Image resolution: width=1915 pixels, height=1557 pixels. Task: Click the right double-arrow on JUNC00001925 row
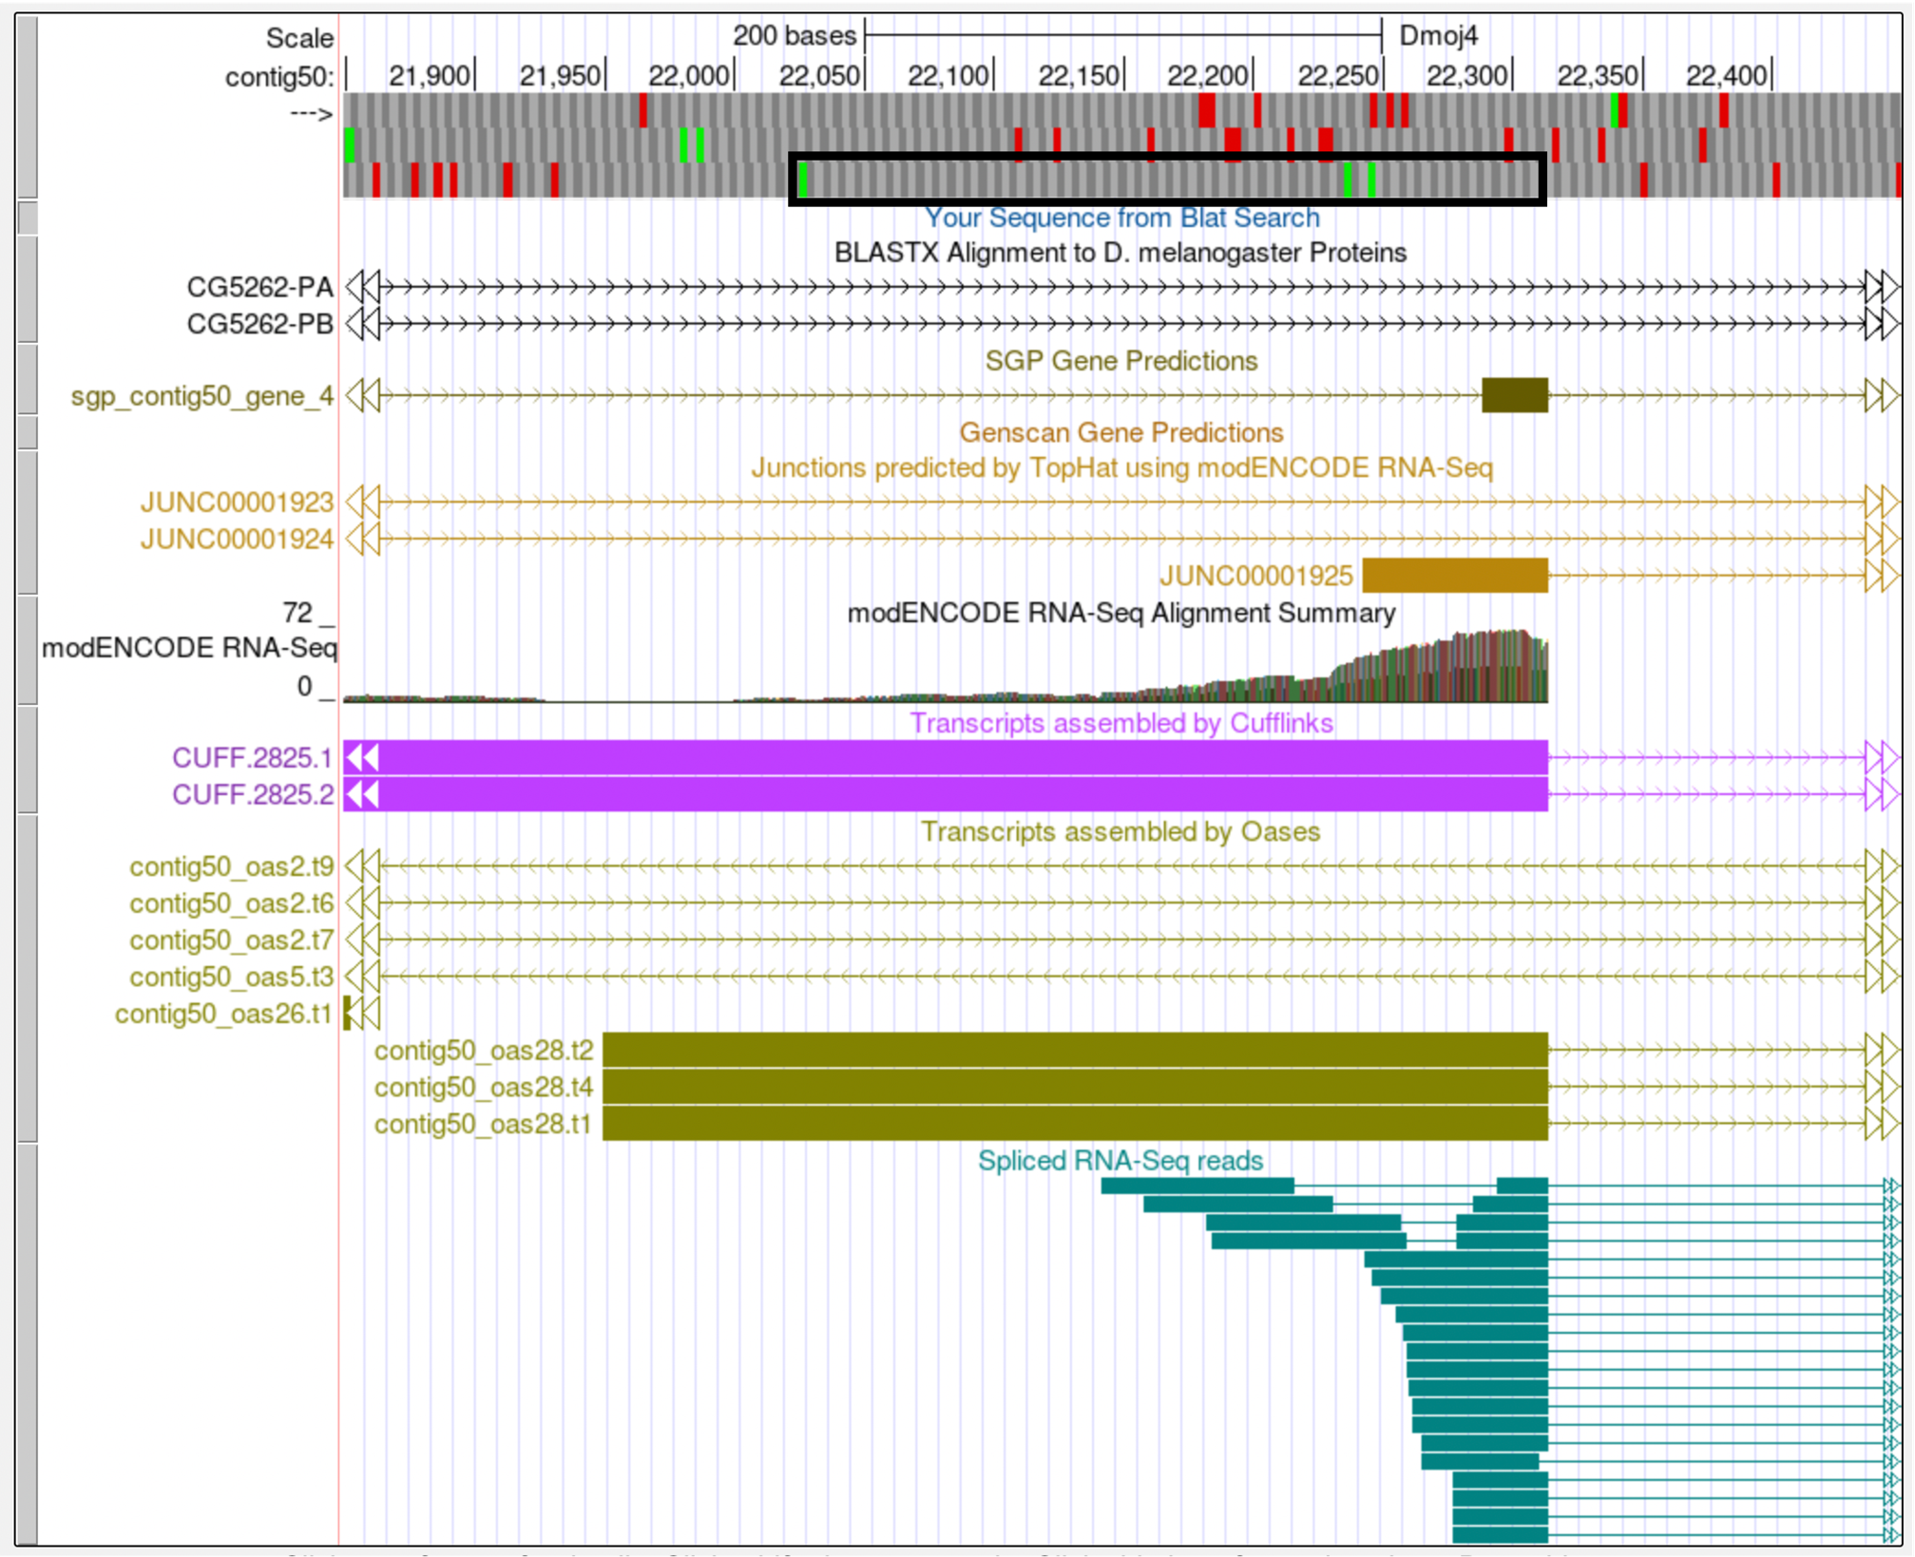coord(1882,576)
